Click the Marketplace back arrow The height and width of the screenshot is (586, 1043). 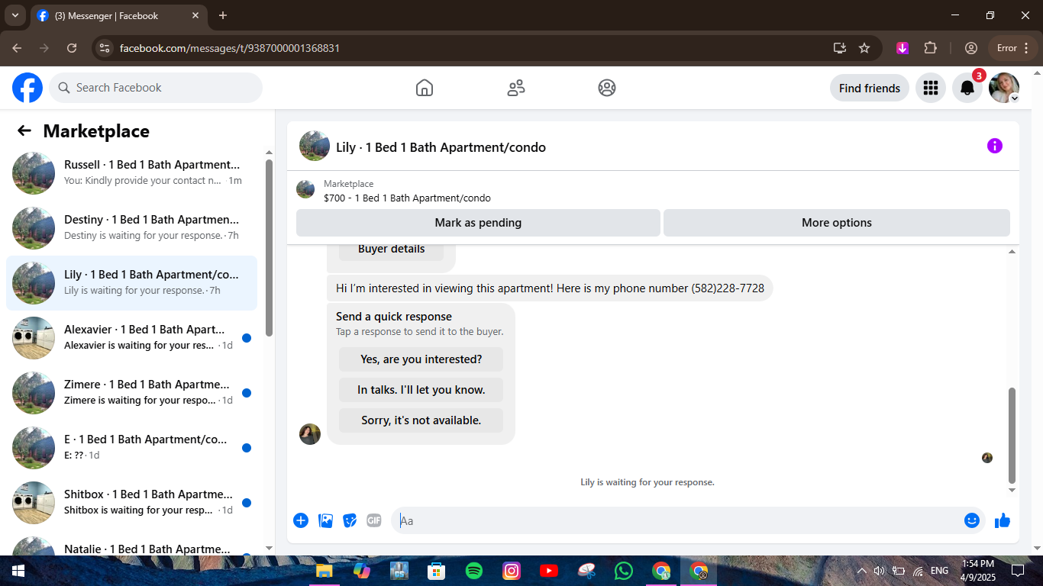pos(24,130)
